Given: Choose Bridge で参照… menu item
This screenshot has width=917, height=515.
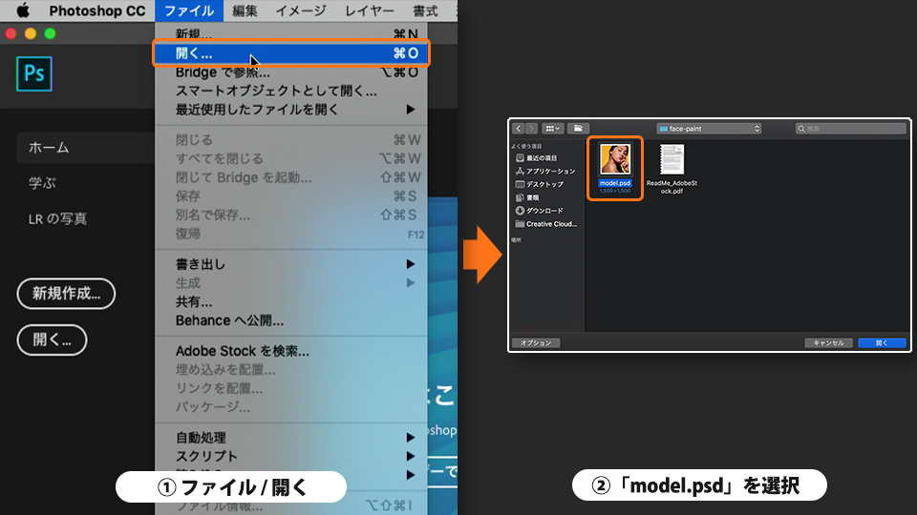Looking at the screenshot, I should click(291, 72).
